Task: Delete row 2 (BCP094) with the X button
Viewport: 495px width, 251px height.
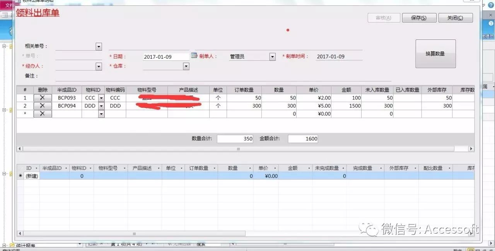Action: 43,106
